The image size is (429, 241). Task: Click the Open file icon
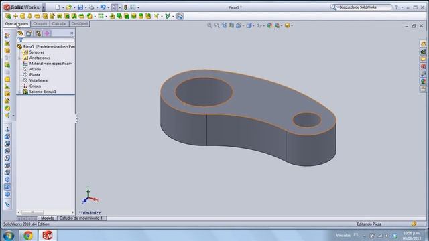(69, 7)
